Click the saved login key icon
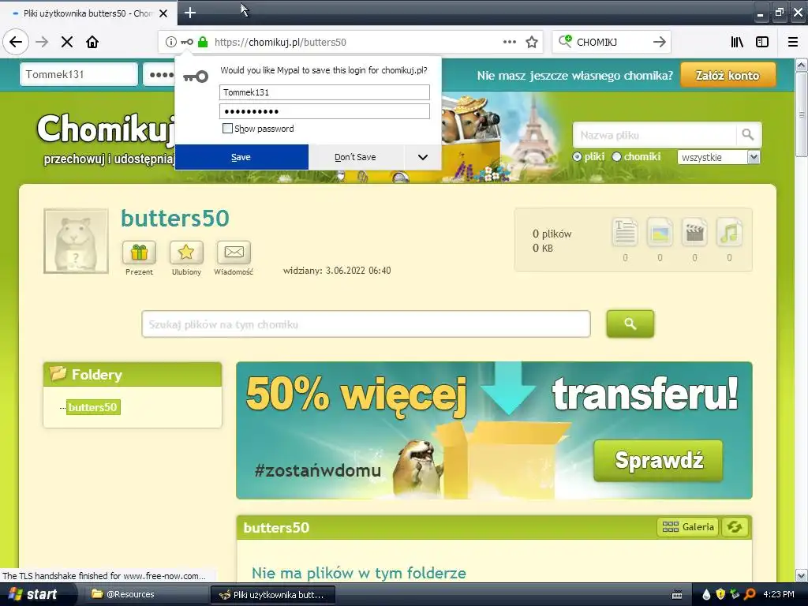This screenshot has height=606, width=808. click(187, 42)
